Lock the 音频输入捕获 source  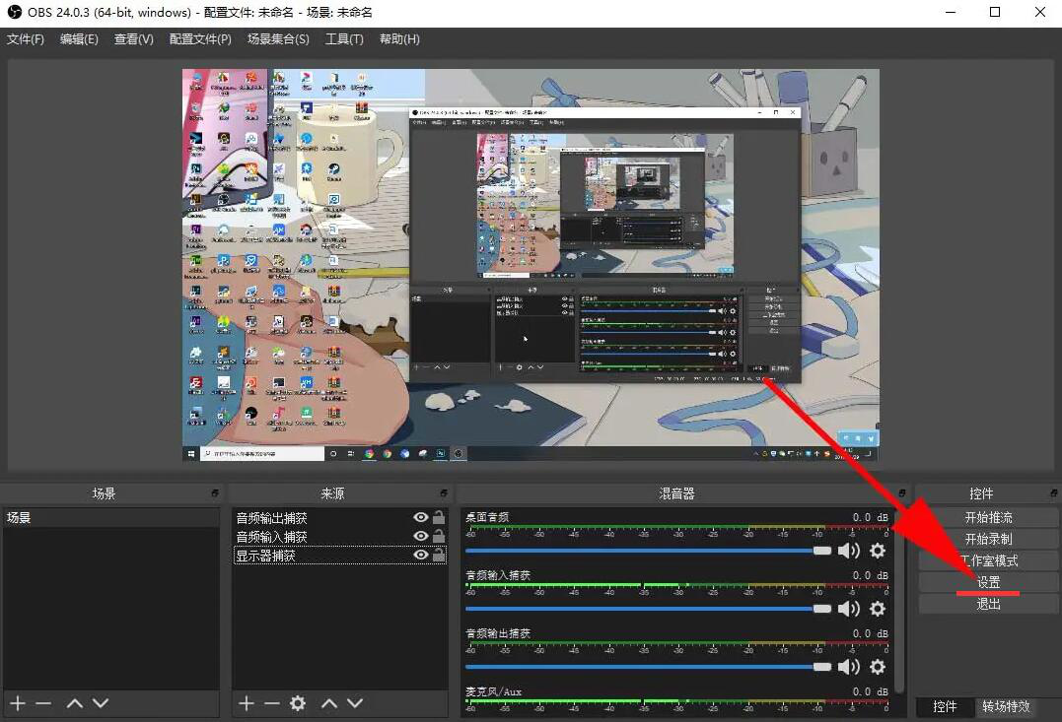439,537
